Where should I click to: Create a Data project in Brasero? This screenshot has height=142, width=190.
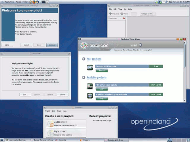coord(66,133)
